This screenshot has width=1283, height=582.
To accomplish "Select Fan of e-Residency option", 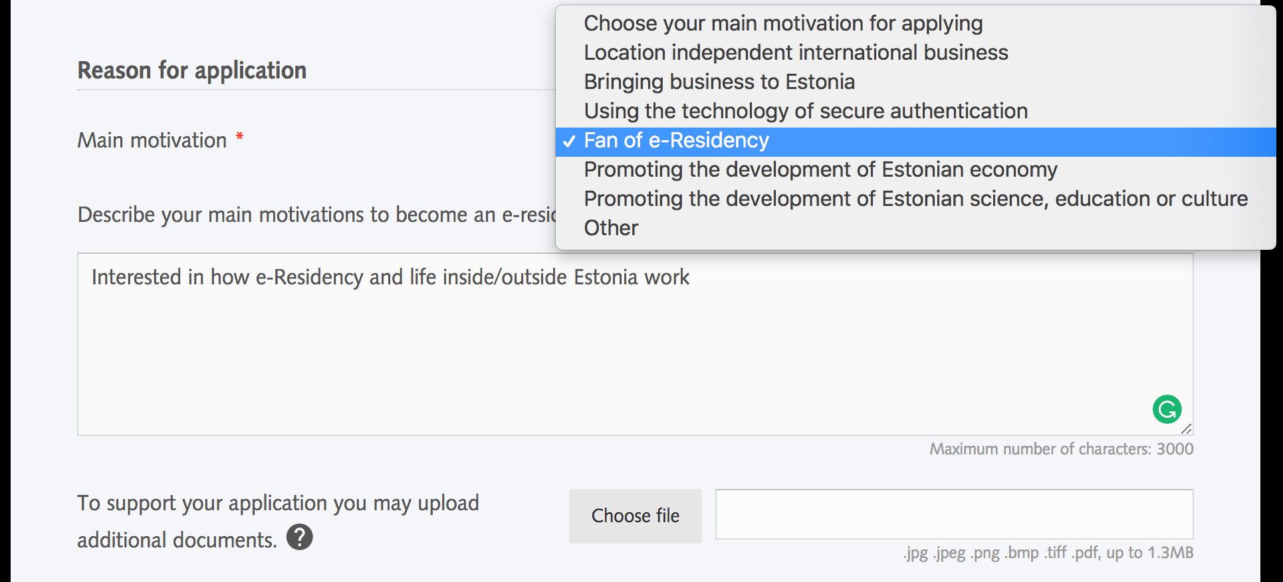I will coord(915,141).
